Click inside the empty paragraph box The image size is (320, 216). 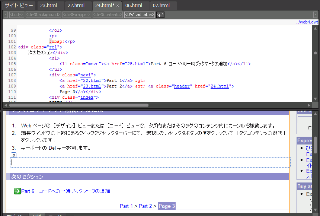[150, 162]
